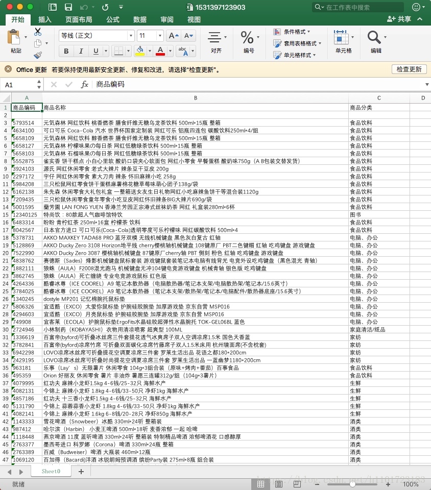Dismiss Office update bar with X icon

point(9,69)
